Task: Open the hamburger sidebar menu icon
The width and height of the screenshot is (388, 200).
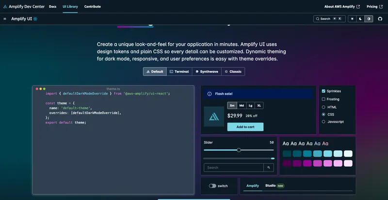Action: pyautogui.click(x=5, y=19)
